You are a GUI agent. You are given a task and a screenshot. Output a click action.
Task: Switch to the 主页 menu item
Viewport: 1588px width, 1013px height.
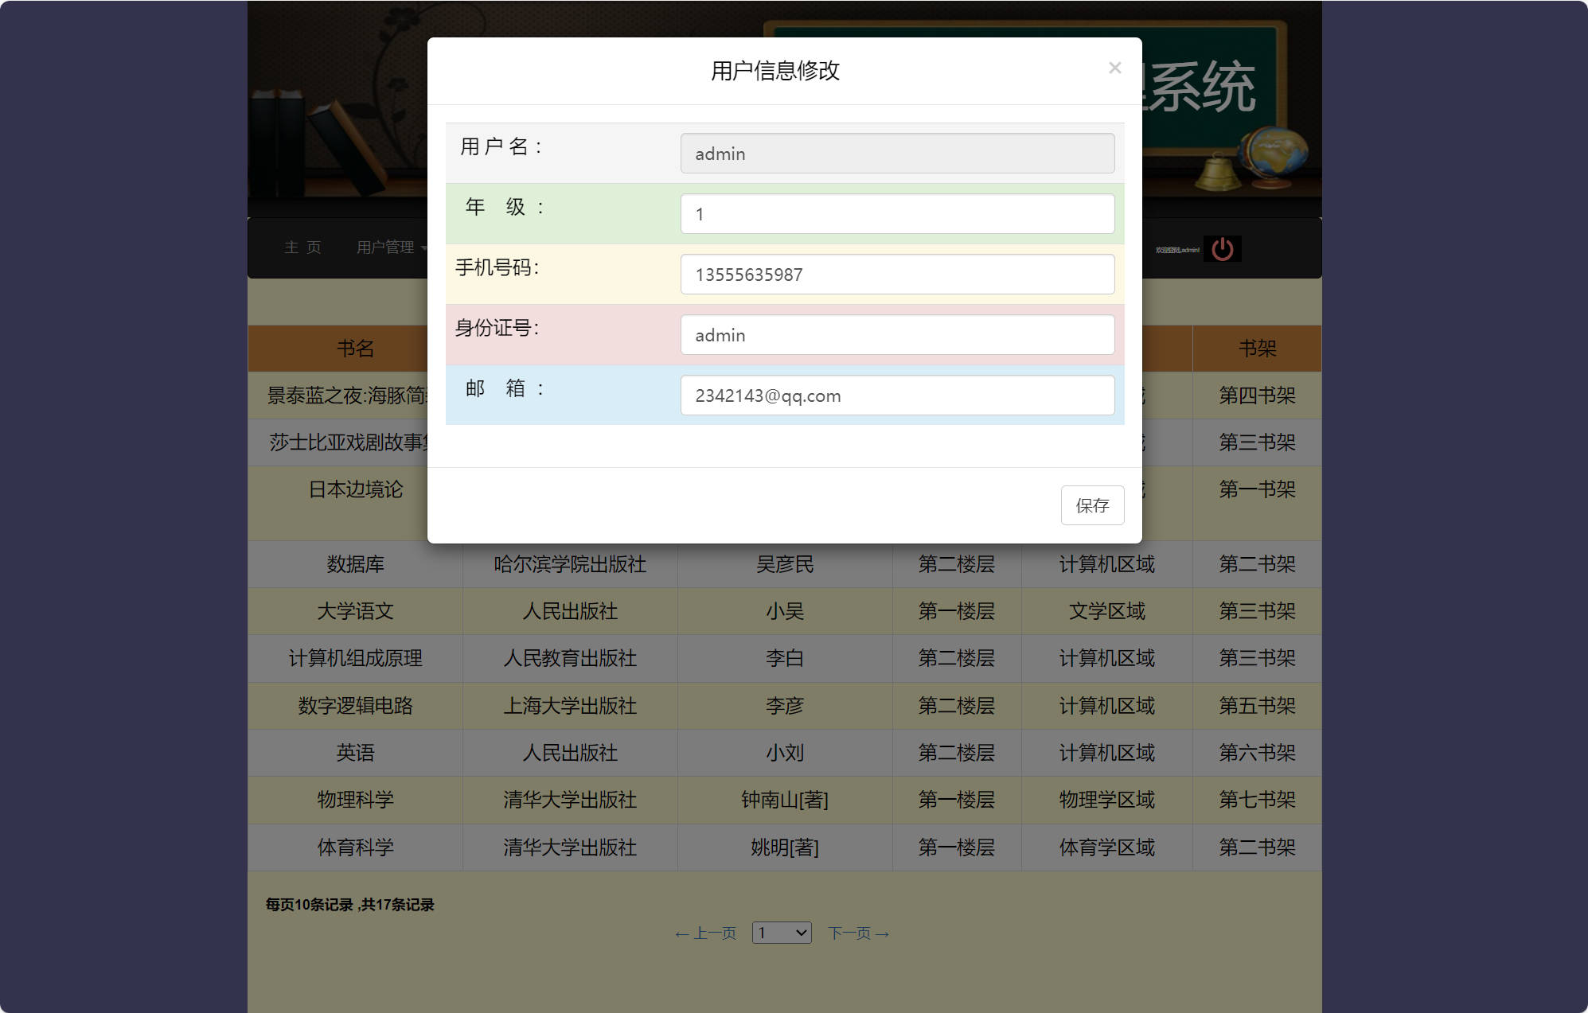[302, 247]
